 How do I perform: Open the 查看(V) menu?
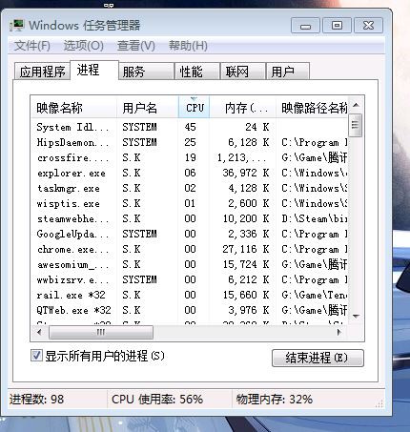click(x=136, y=46)
